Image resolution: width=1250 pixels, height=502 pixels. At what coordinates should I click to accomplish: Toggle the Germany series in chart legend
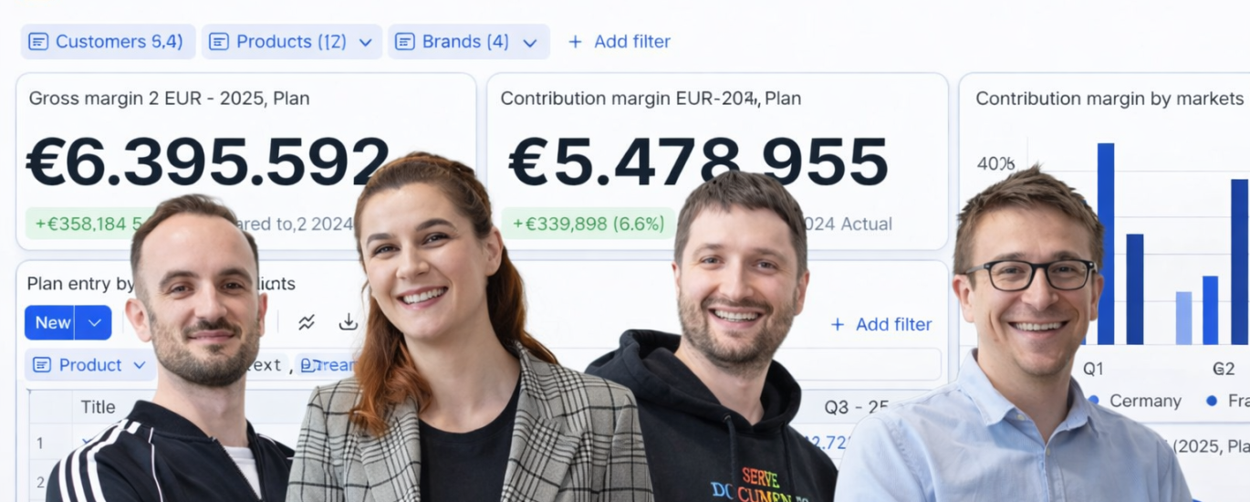(x=1136, y=401)
